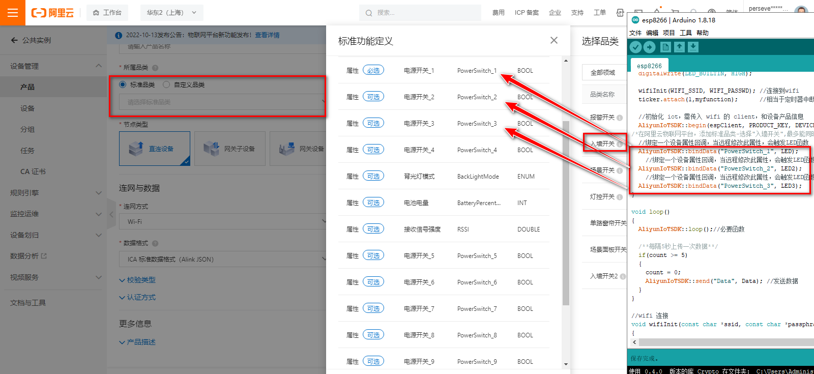Click ICP 备案 in top navigation
The width and height of the screenshot is (814, 374).
point(527,13)
